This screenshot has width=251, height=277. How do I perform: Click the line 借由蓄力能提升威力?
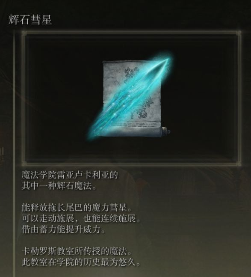[x=64, y=229]
